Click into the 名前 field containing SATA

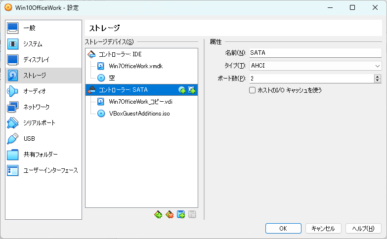[x=315, y=53]
